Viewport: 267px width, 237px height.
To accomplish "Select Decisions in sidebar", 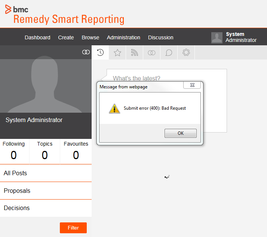I will pos(46,208).
